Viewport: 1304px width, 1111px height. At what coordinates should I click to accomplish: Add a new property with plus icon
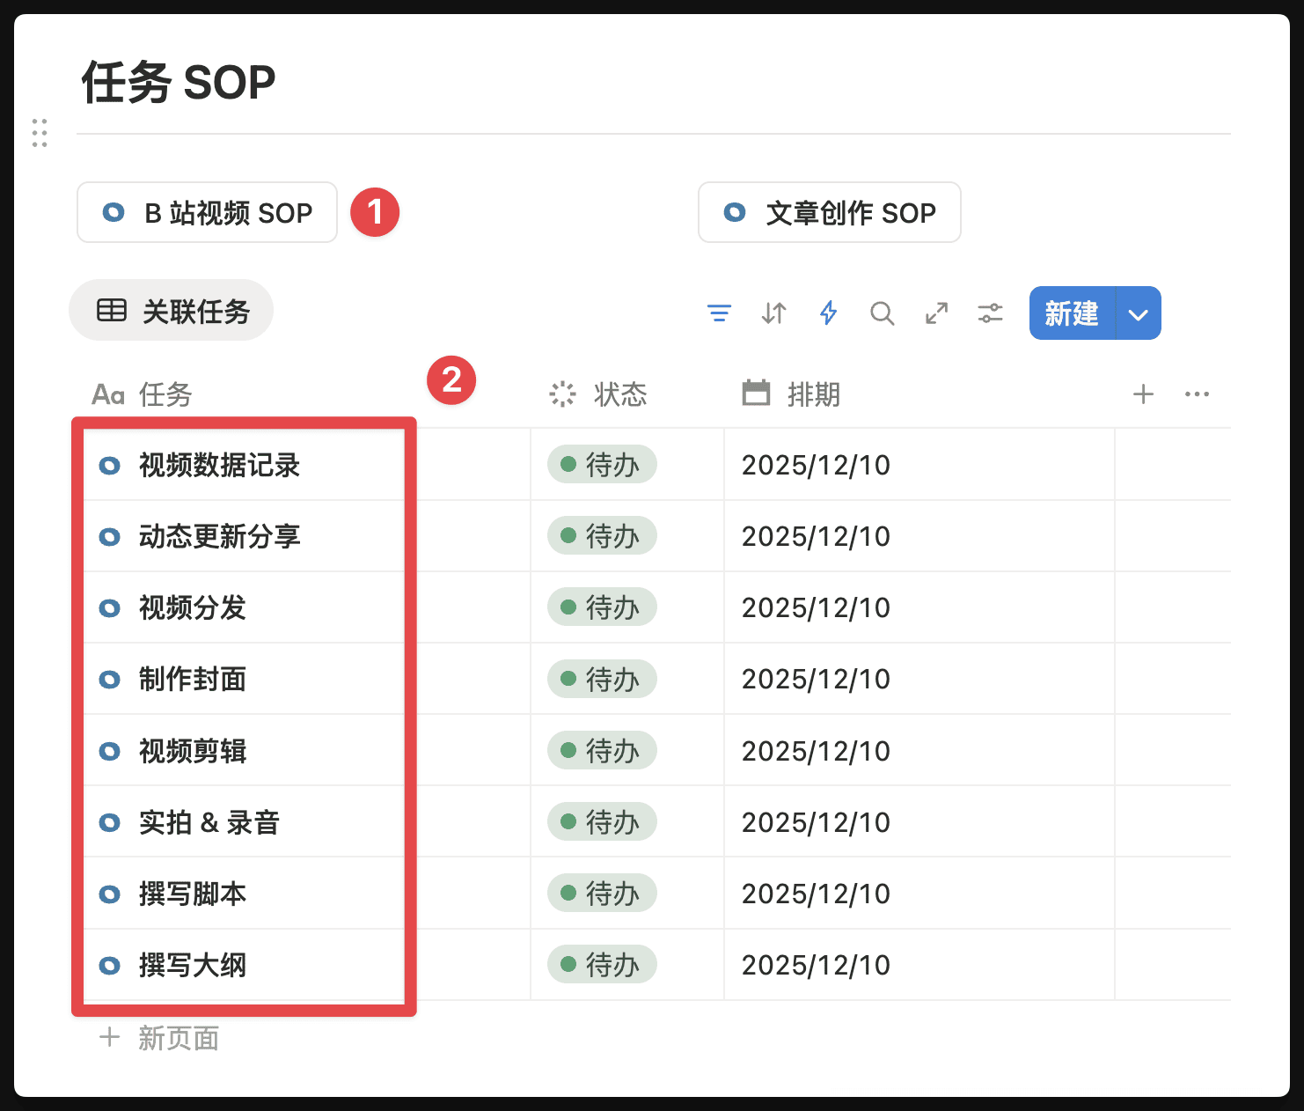point(1143,394)
